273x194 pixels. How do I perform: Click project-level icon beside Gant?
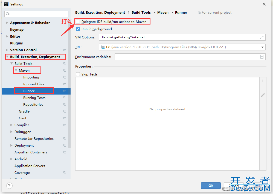[x=65, y=118]
